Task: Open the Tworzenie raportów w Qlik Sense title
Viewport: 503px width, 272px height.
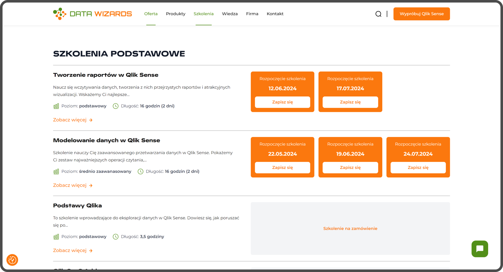Action: click(x=106, y=75)
